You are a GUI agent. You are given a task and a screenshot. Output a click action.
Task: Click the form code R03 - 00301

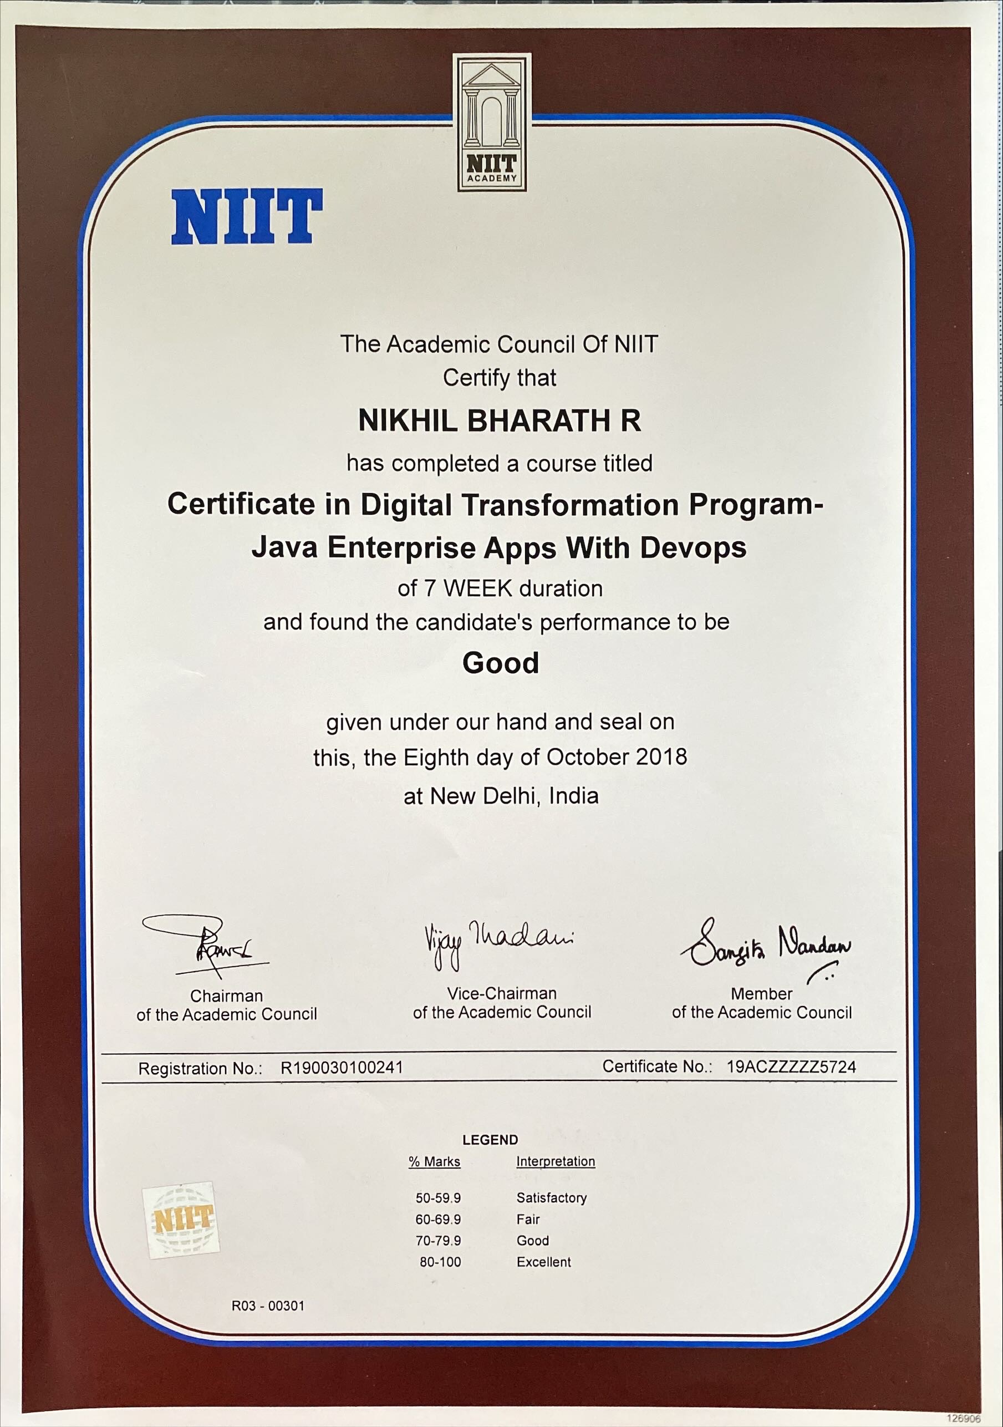(268, 1306)
